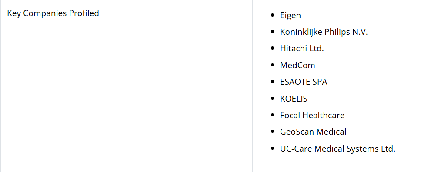Viewport: 431px width, 172px height.
Task: Click the KOELIS entry
Action: 294,99
